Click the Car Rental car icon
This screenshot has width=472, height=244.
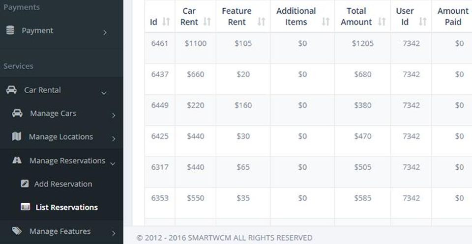pyautogui.click(x=11, y=90)
